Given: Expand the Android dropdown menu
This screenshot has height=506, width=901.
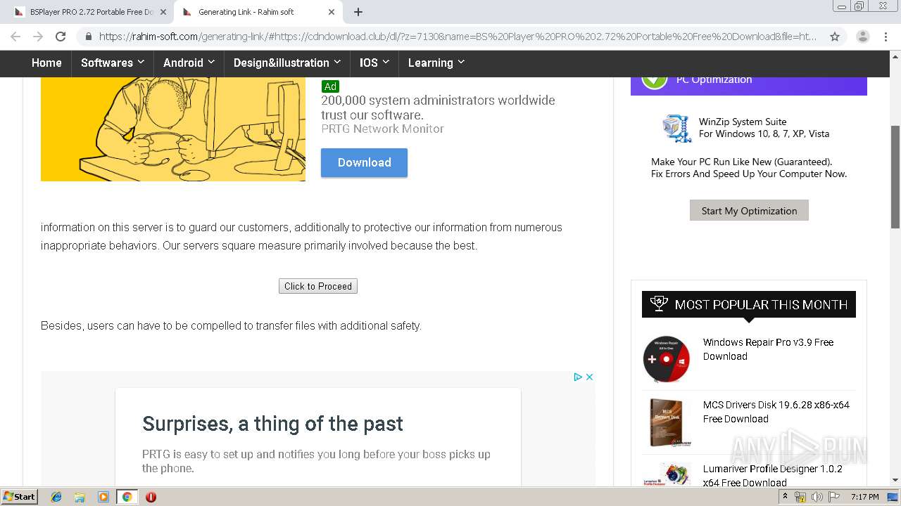Looking at the screenshot, I should pos(189,63).
